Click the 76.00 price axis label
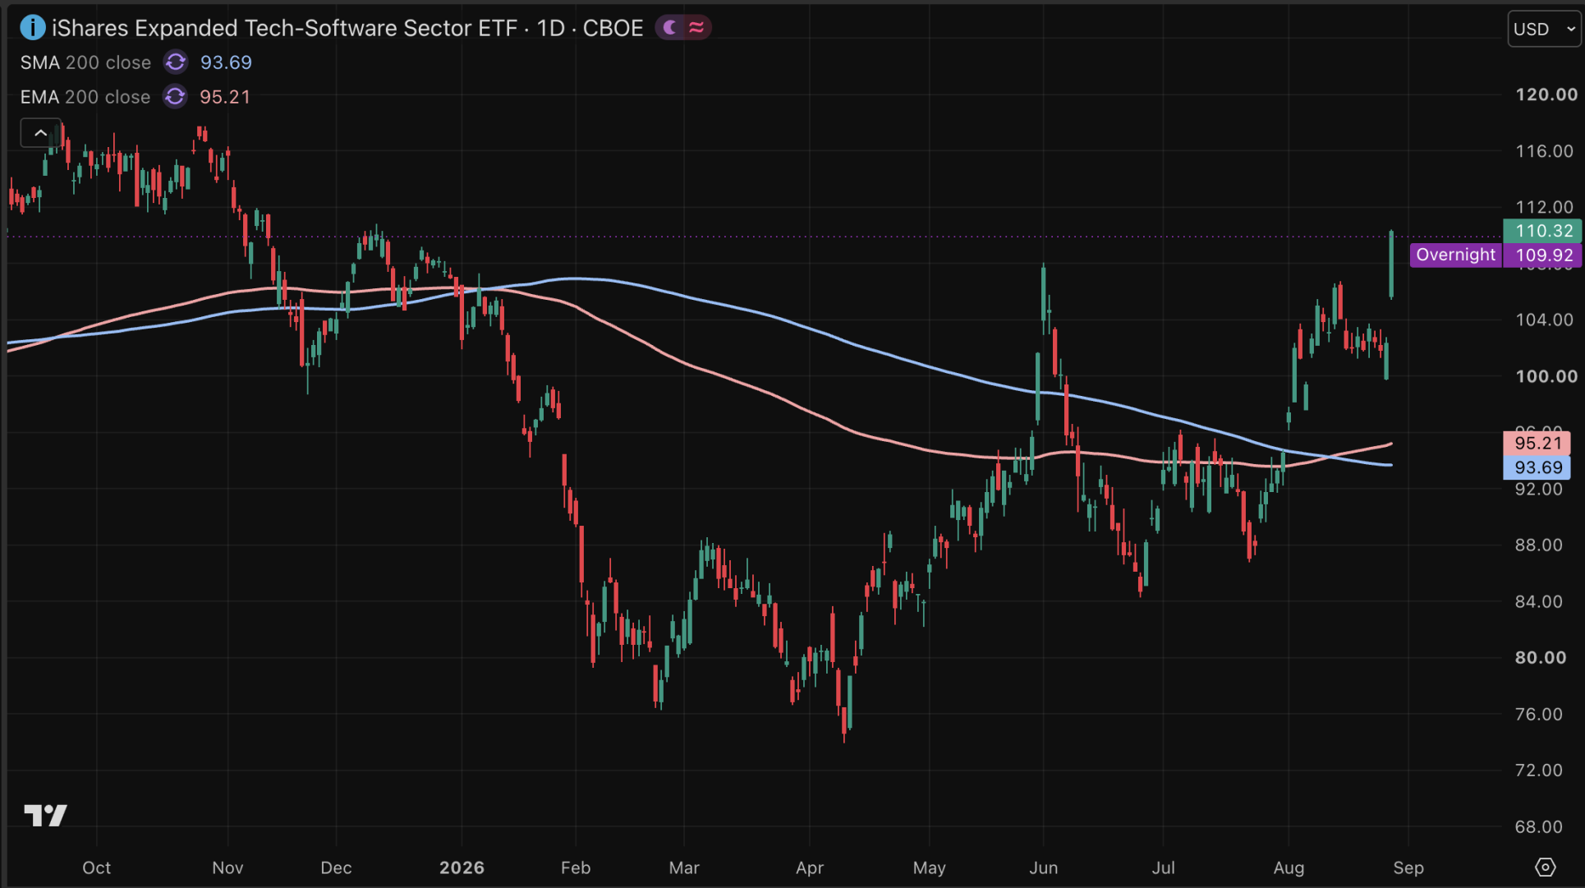 pyautogui.click(x=1538, y=715)
